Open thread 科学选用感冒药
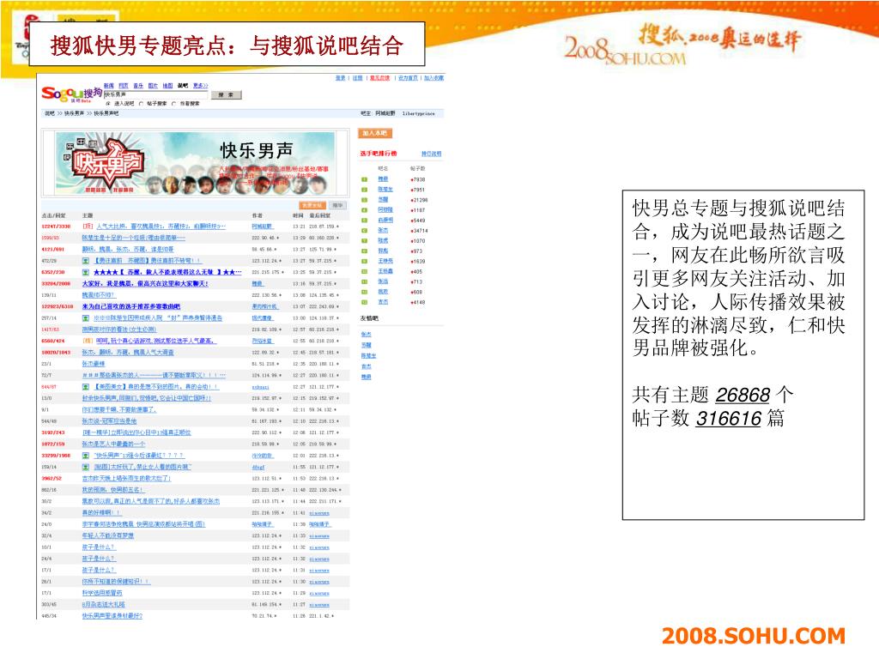This screenshot has height=659, width=879. (x=102, y=593)
